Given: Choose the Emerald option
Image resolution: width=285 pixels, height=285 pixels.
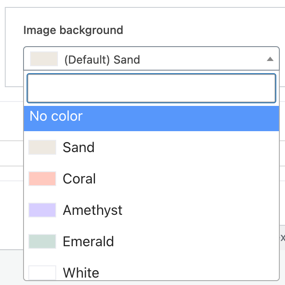Looking at the screenshot, I should (x=151, y=241).
